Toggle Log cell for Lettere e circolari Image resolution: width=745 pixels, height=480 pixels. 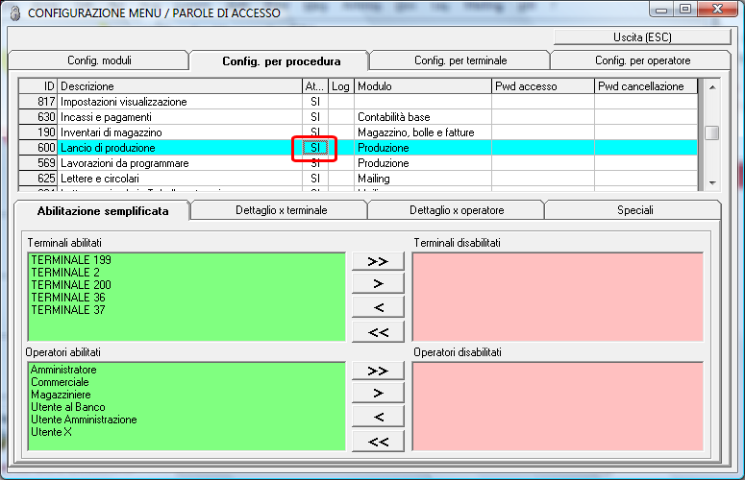point(340,179)
